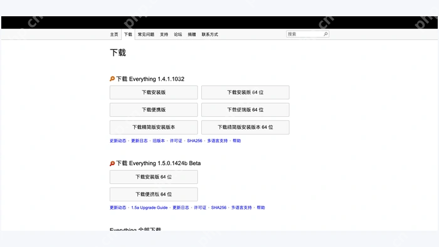Select the 下载 nav tab
439x247 pixels.
(128, 34)
